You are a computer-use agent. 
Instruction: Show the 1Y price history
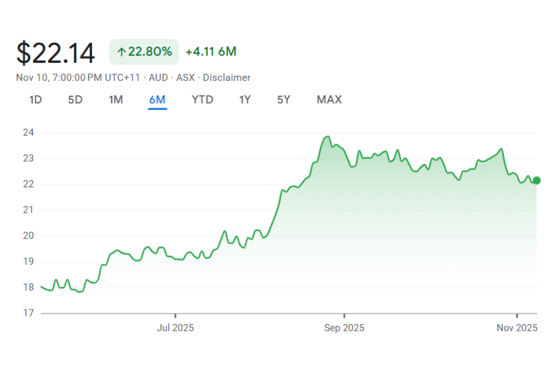point(245,99)
